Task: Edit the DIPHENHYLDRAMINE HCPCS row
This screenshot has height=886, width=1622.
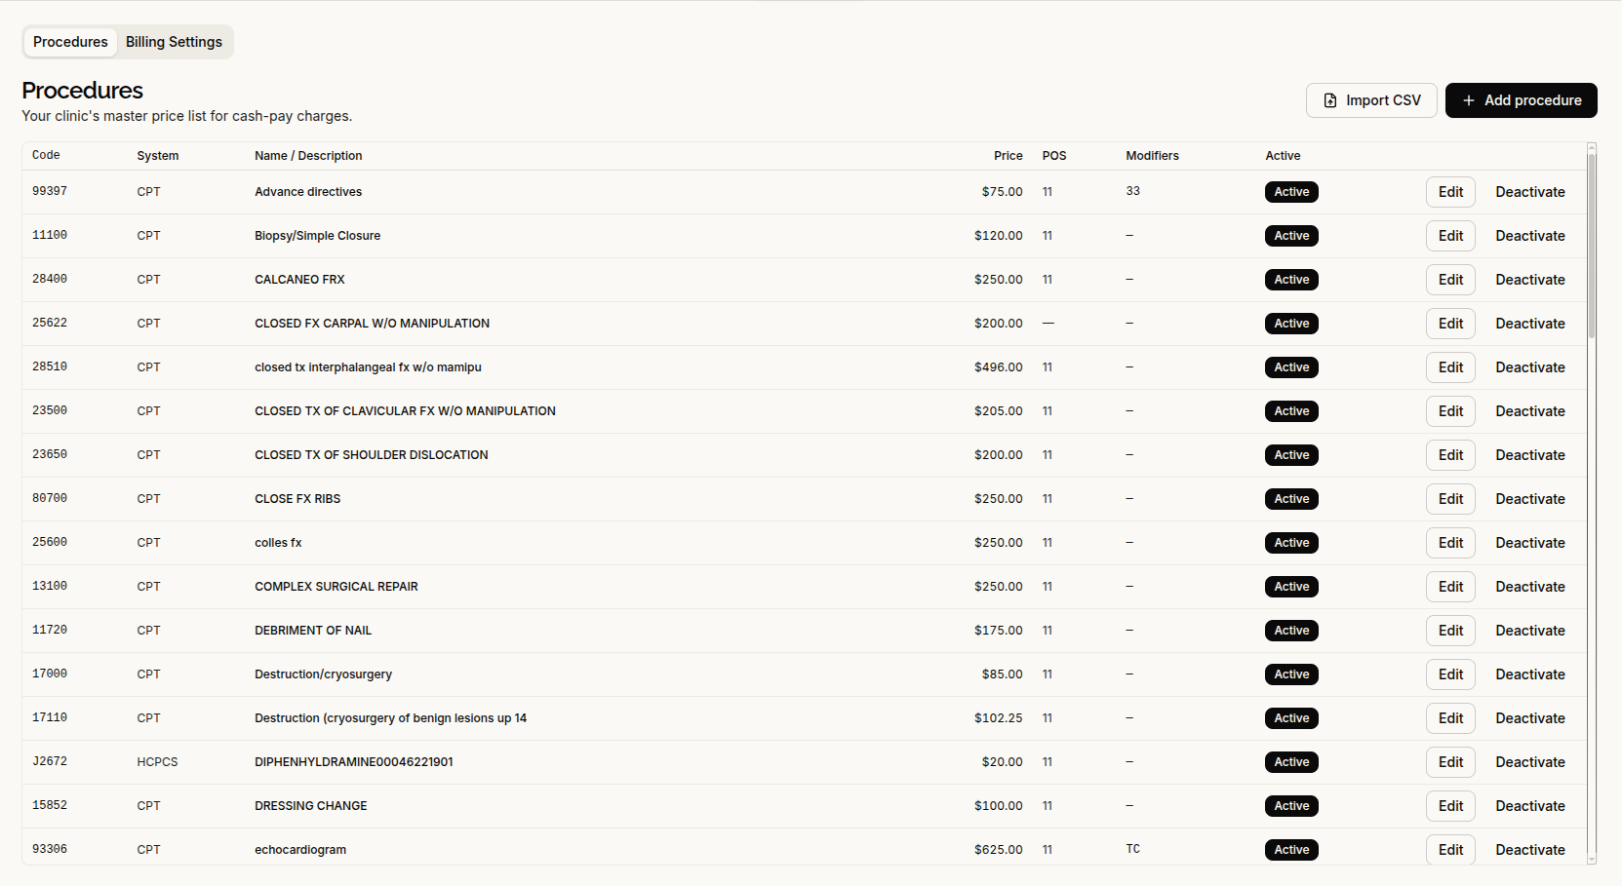Action: click(1450, 762)
